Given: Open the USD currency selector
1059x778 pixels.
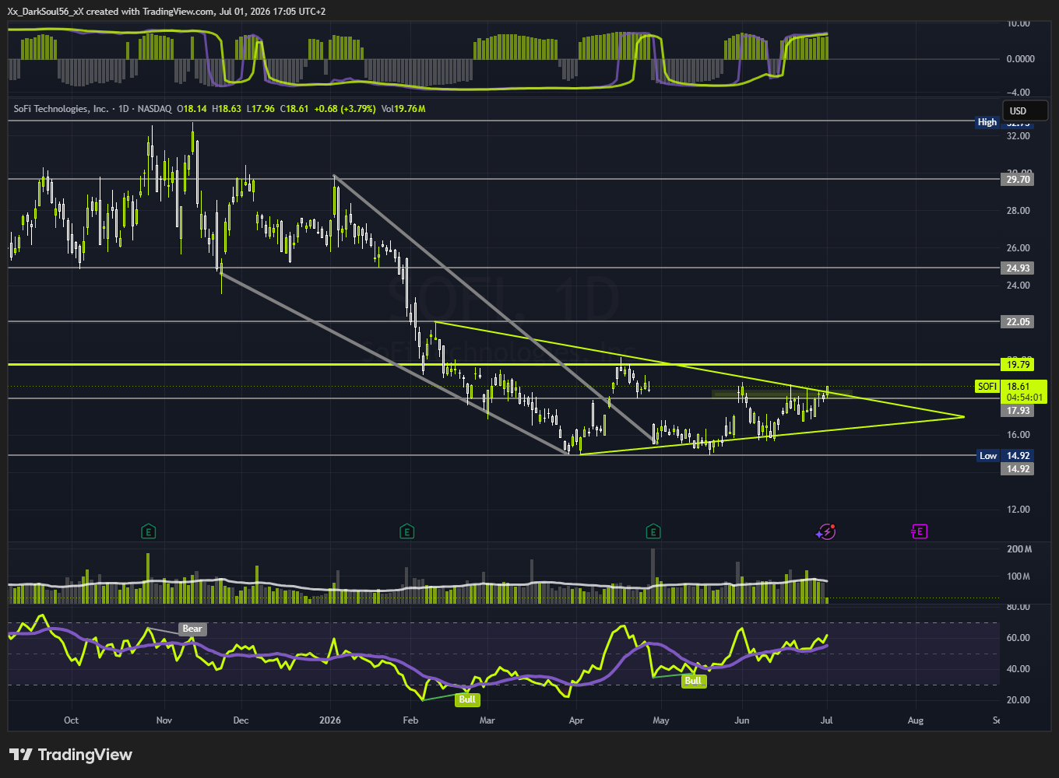Looking at the screenshot, I should pos(1025,110).
